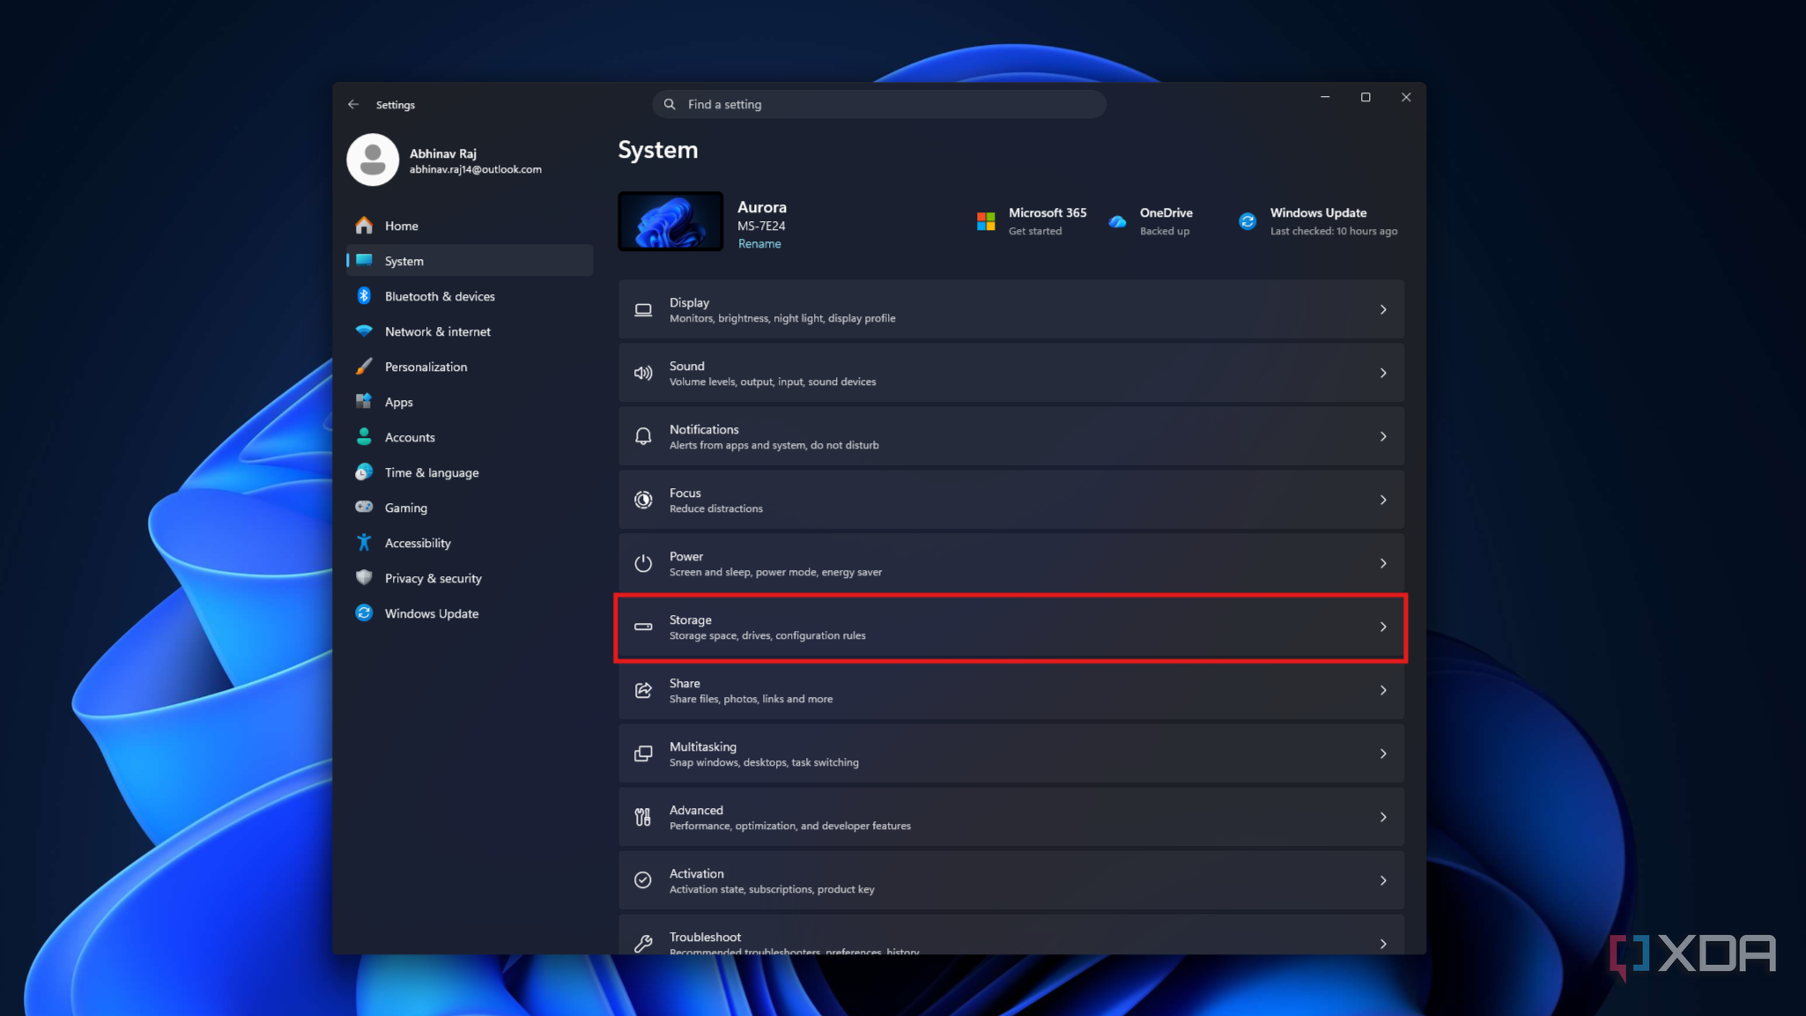Open the Troubleshoot settings row

1010,936
